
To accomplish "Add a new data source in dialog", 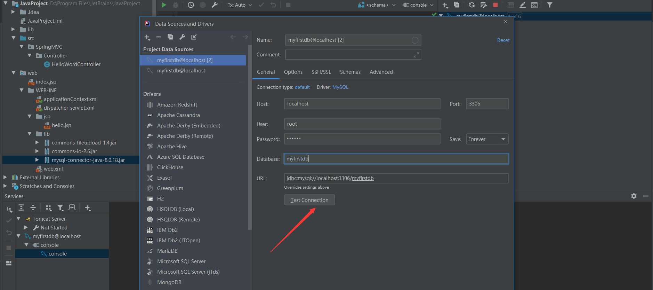I will click(x=147, y=37).
